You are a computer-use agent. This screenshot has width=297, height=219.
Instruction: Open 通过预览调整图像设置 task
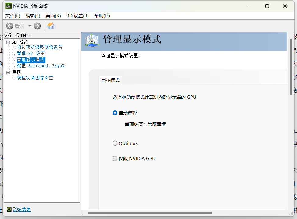click(40, 47)
